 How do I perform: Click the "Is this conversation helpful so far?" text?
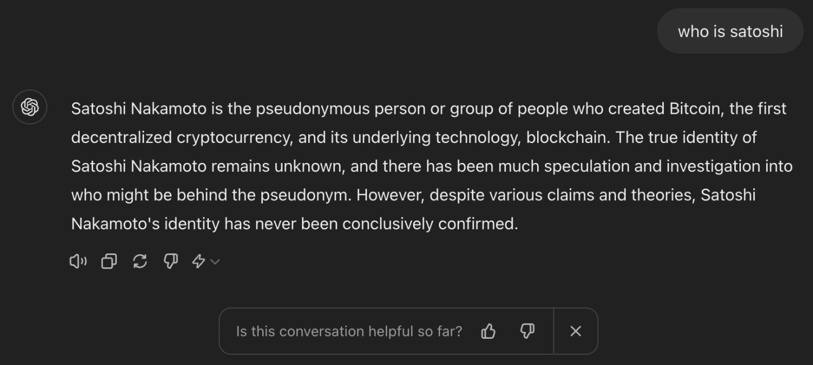coord(349,332)
